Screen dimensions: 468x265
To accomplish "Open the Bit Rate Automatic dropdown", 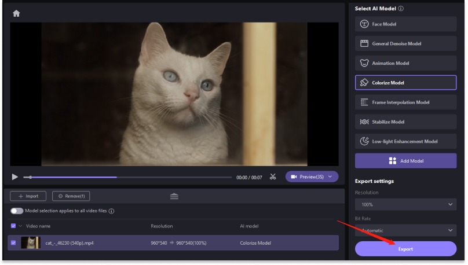I will 405,230.
